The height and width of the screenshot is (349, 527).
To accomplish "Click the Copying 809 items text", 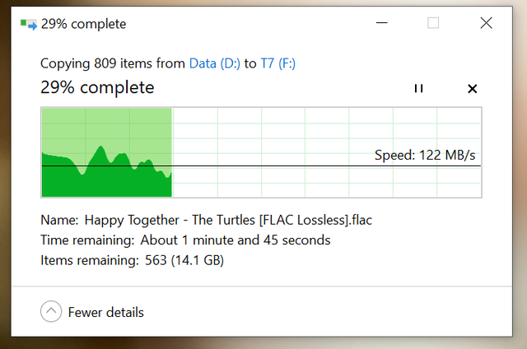I will click(113, 63).
